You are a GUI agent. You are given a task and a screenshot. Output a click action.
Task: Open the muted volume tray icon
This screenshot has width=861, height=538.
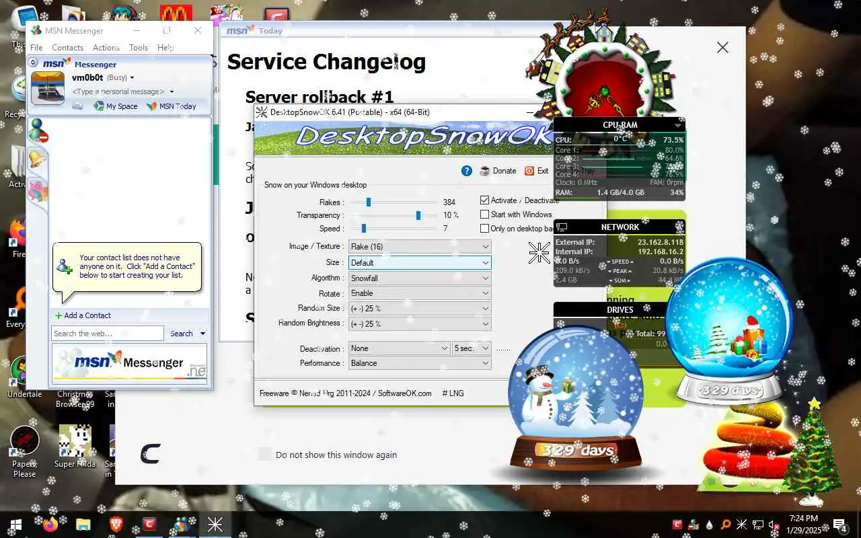click(x=774, y=525)
